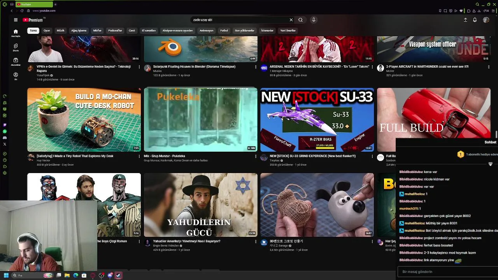Open the Yahudilerin Gücü video thumbnail
Viewport: 498px width, 280px height.
coord(200,205)
